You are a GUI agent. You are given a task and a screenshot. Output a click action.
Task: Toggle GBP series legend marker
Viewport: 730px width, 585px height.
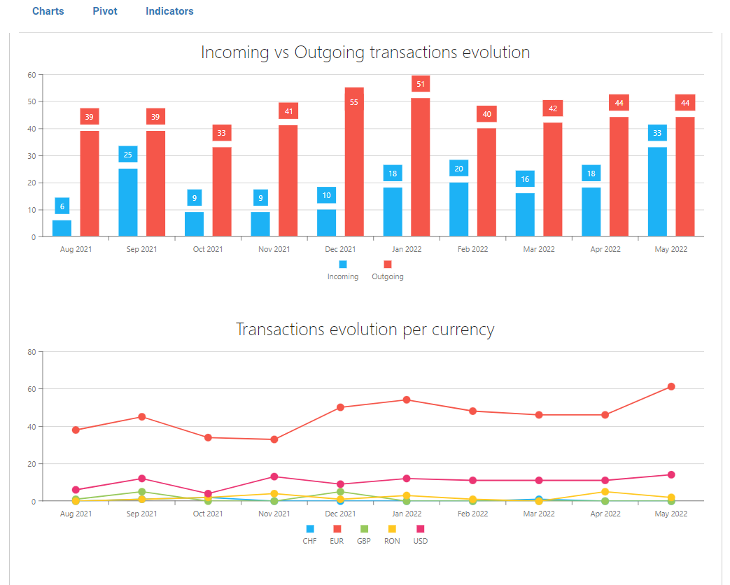tap(364, 529)
